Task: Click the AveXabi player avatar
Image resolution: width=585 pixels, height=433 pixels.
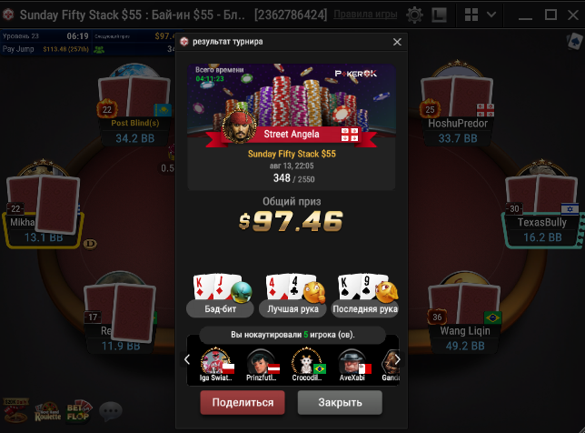Action: (x=352, y=362)
